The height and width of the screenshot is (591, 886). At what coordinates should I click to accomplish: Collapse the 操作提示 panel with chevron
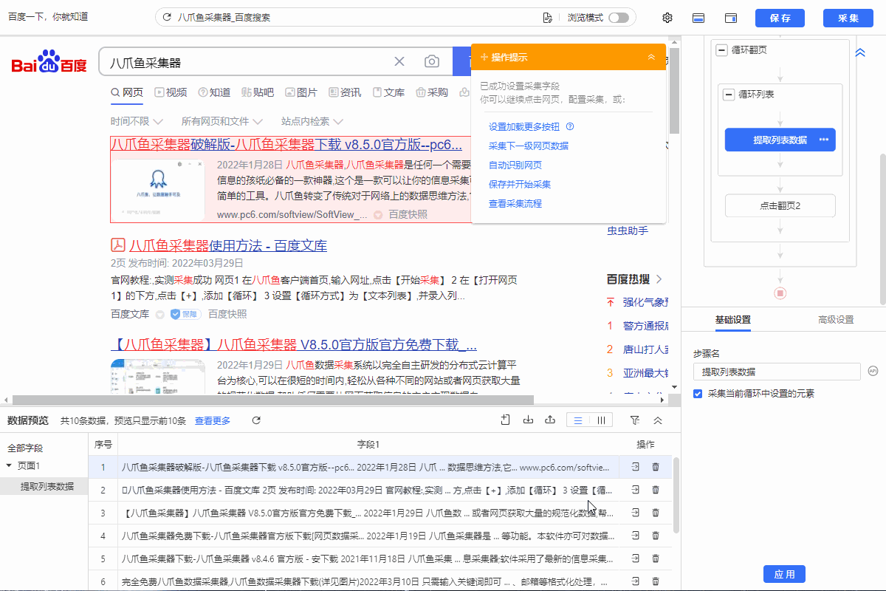click(651, 57)
